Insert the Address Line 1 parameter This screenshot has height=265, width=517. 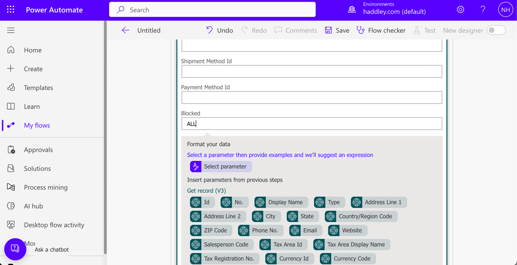(379, 202)
